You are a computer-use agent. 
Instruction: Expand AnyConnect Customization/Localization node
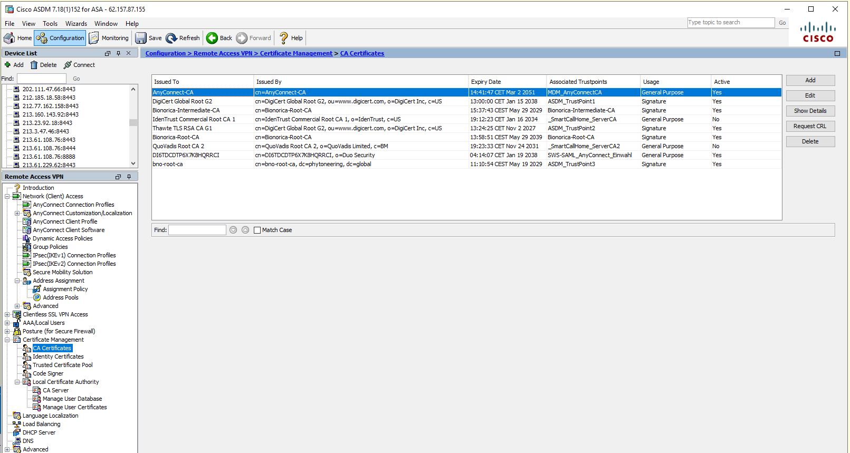pos(17,213)
